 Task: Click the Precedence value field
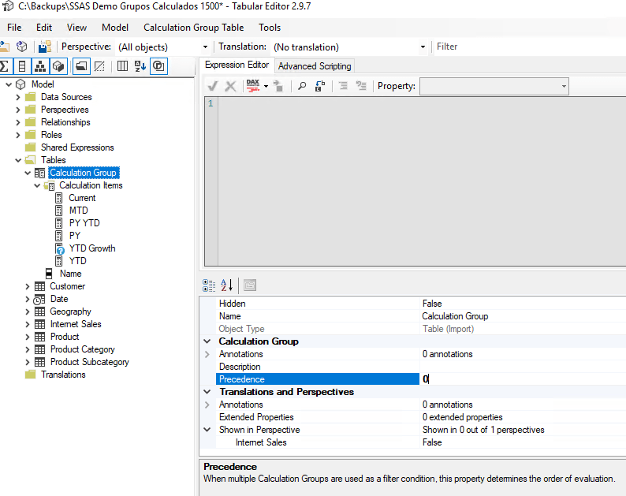(523, 379)
